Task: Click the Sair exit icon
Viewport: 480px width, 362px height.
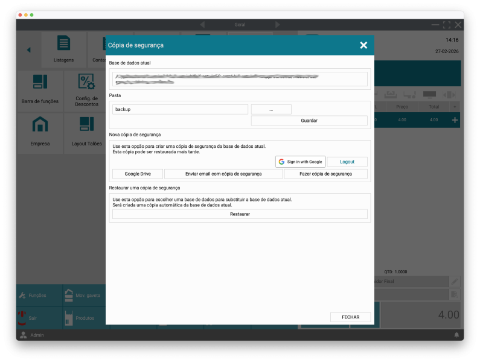Action: 22,317
